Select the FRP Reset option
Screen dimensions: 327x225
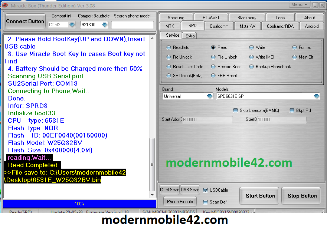[224, 76]
